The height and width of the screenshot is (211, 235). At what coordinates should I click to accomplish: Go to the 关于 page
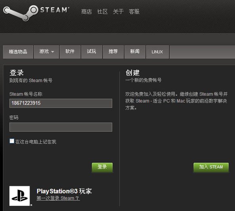coord(118,11)
